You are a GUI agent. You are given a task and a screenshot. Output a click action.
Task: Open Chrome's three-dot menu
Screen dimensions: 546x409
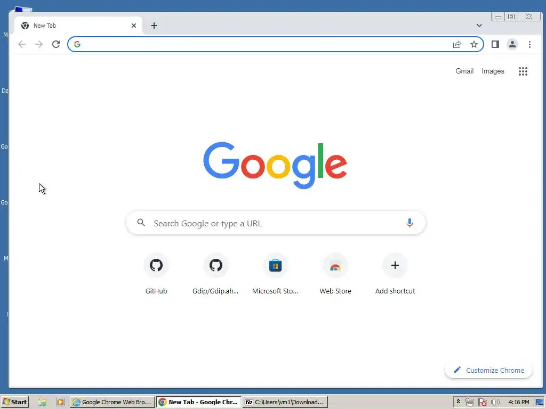[x=529, y=44]
